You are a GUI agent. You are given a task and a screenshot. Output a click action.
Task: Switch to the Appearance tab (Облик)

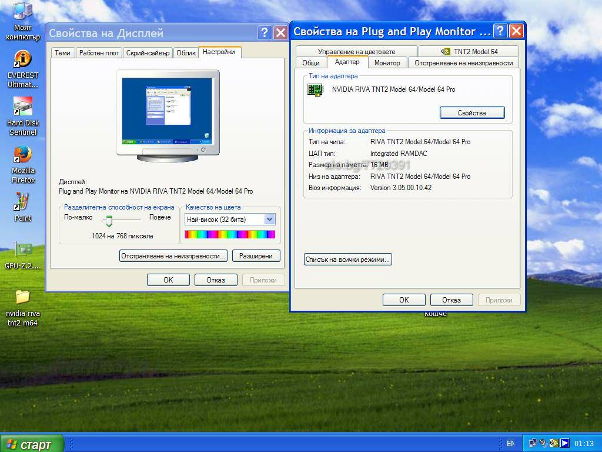coord(186,52)
